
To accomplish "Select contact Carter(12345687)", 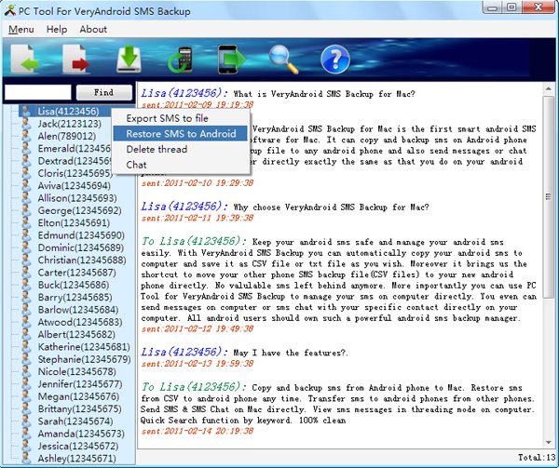I will pos(77,273).
